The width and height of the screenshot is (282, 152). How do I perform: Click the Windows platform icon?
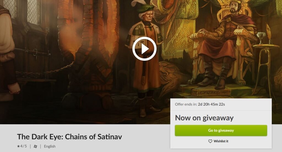(x=35, y=147)
